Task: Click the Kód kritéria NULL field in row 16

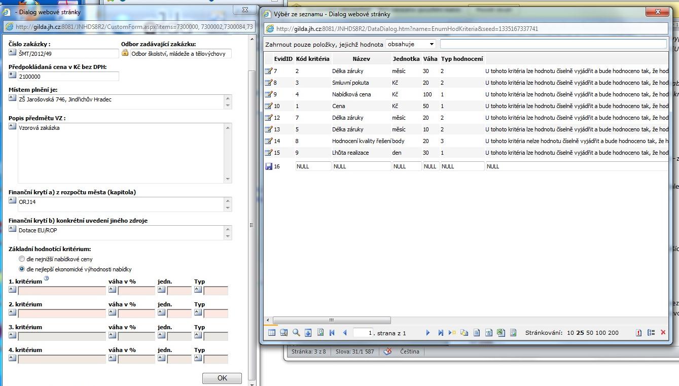Action: click(x=313, y=166)
